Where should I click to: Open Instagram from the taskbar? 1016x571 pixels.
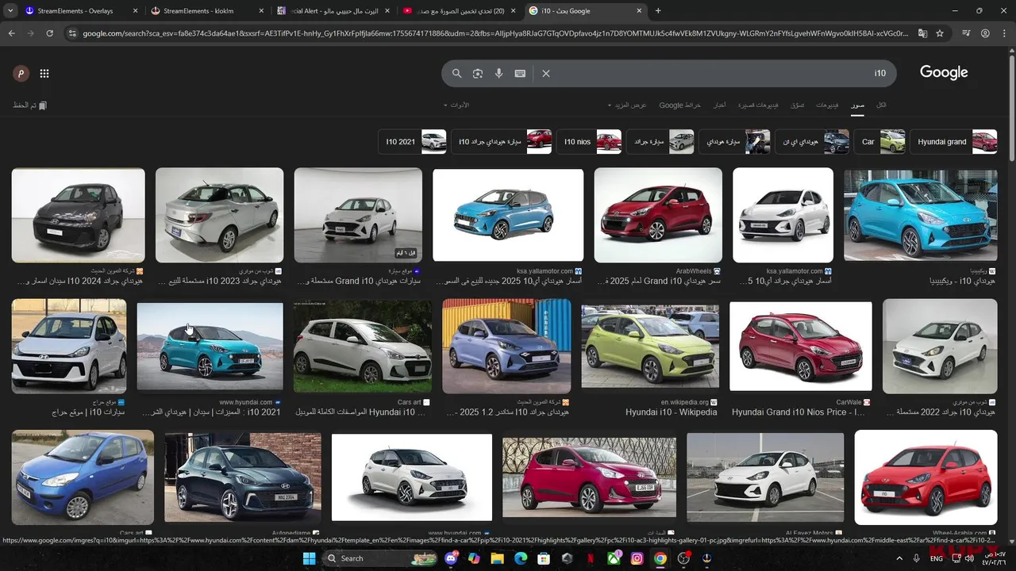coord(637,558)
